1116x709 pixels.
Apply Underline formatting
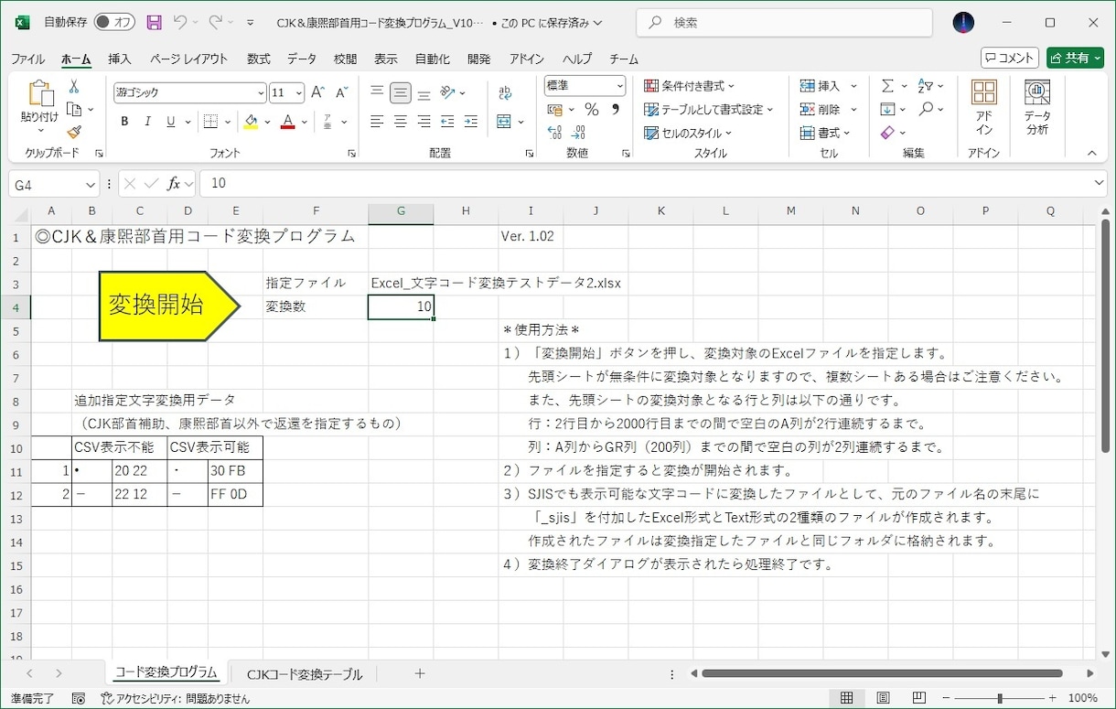tap(170, 122)
